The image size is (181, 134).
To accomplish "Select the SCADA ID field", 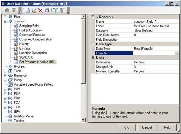I will pos(26,57).
